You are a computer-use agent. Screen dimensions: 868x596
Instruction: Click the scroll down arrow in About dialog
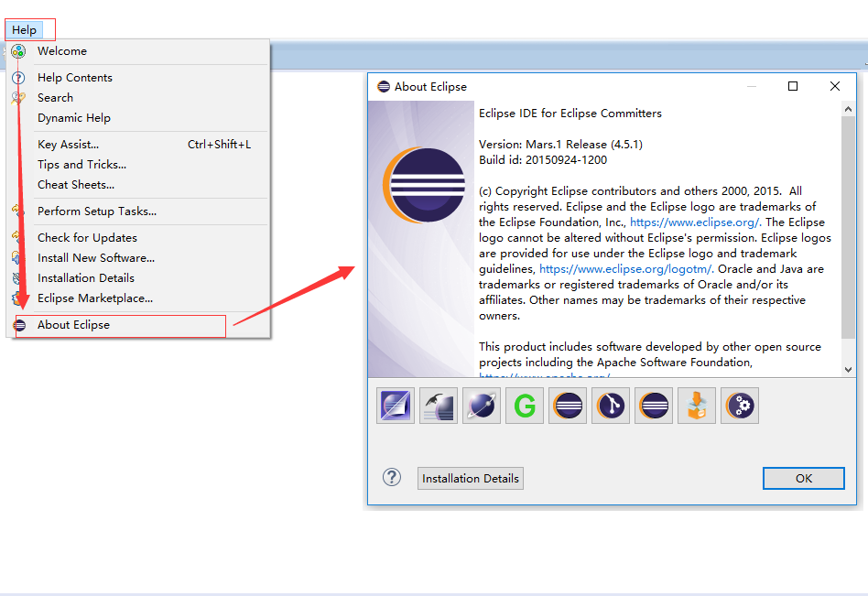pyautogui.click(x=848, y=370)
